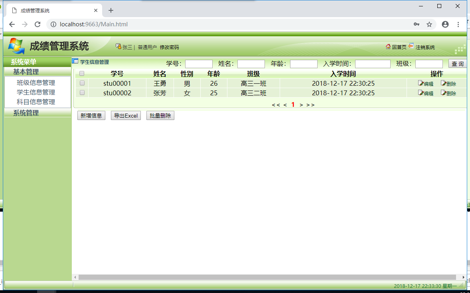Check the box for row stu00001

[x=82, y=83]
